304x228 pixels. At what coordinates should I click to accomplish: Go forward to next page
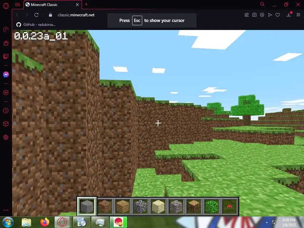tap(27, 15)
